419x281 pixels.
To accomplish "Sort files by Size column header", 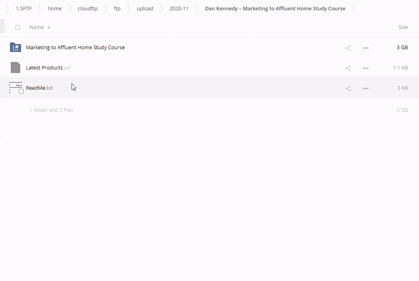I will (x=403, y=27).
